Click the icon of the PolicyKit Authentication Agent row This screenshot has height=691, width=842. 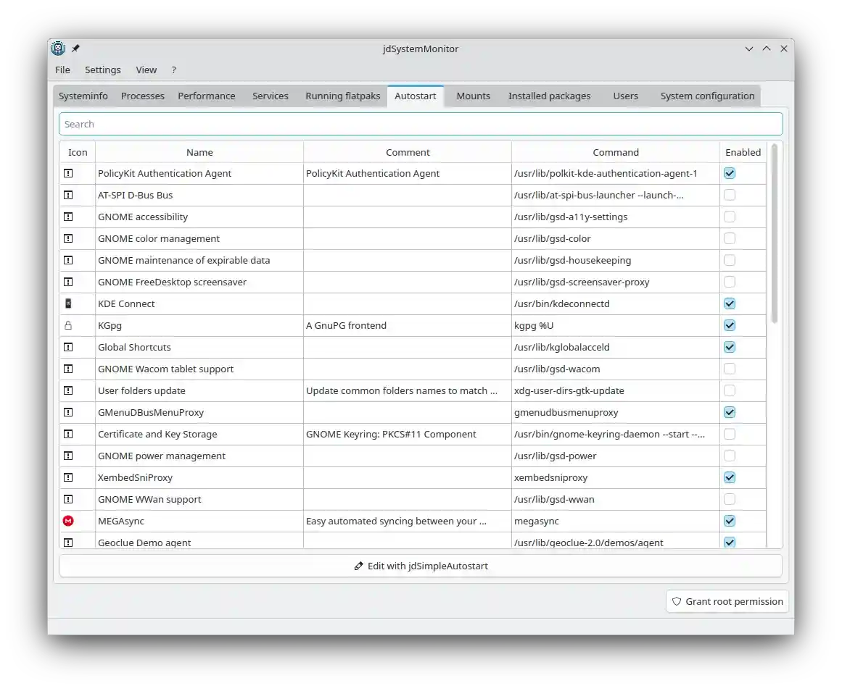coord(68,173)
